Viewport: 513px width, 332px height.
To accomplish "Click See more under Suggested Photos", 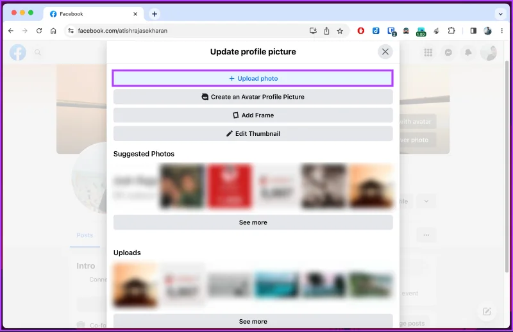I will point(253,222).
